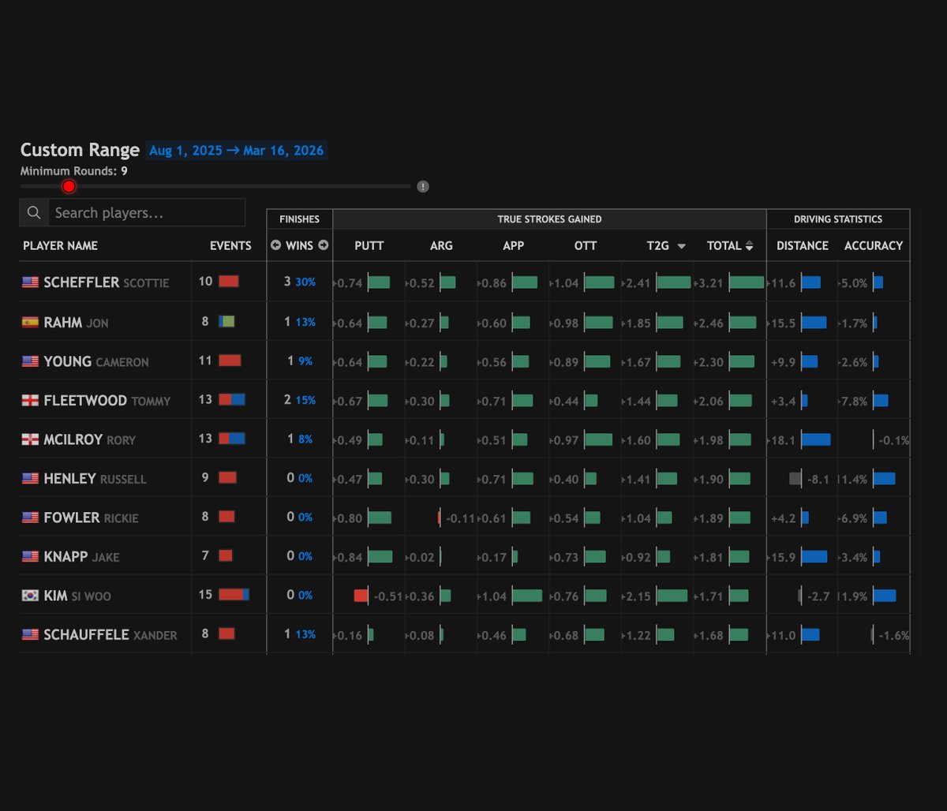Open the T2G column dropdown arrow
Viewport: 947px width, 811px height.
(681, 246)
